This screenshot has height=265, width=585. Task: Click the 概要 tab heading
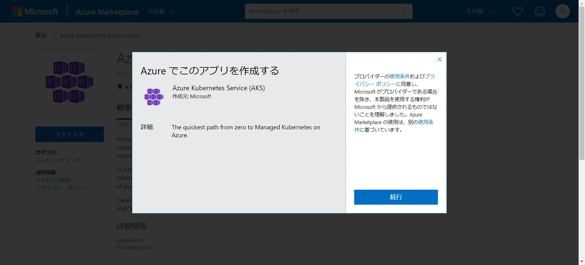point(124,108)
